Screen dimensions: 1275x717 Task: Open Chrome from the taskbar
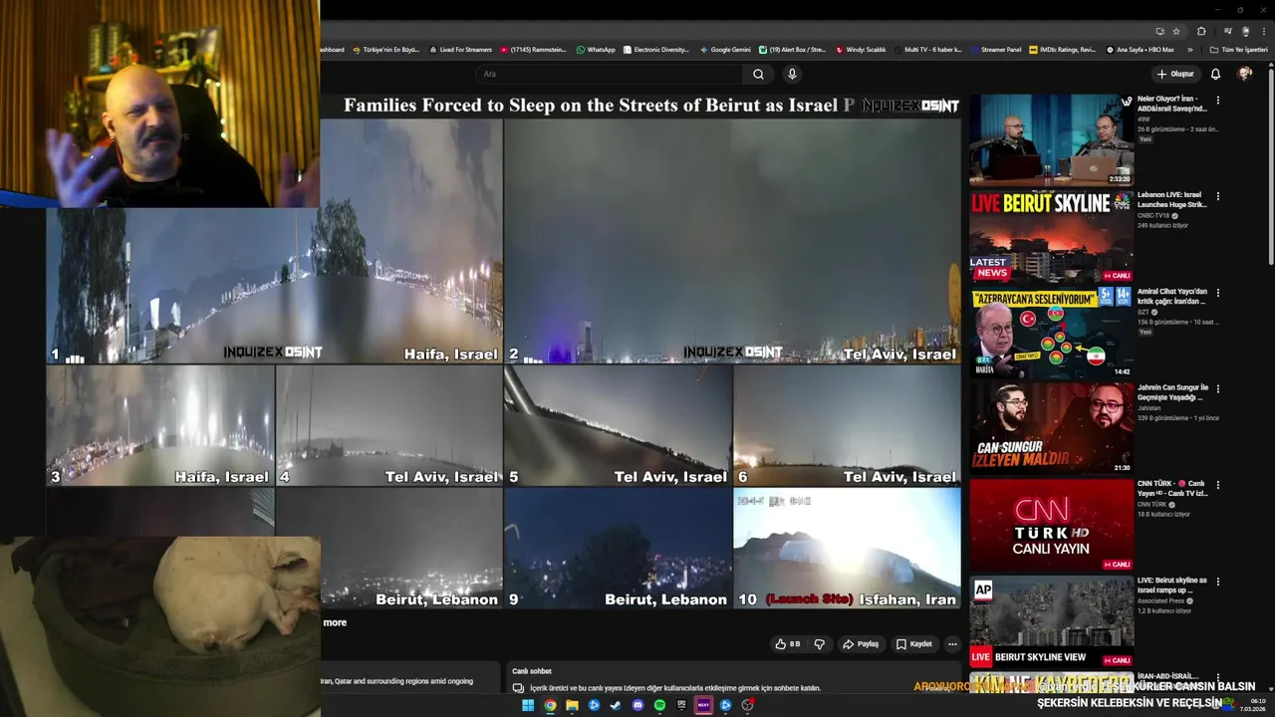pyautogui.click(x=550, y=705)
